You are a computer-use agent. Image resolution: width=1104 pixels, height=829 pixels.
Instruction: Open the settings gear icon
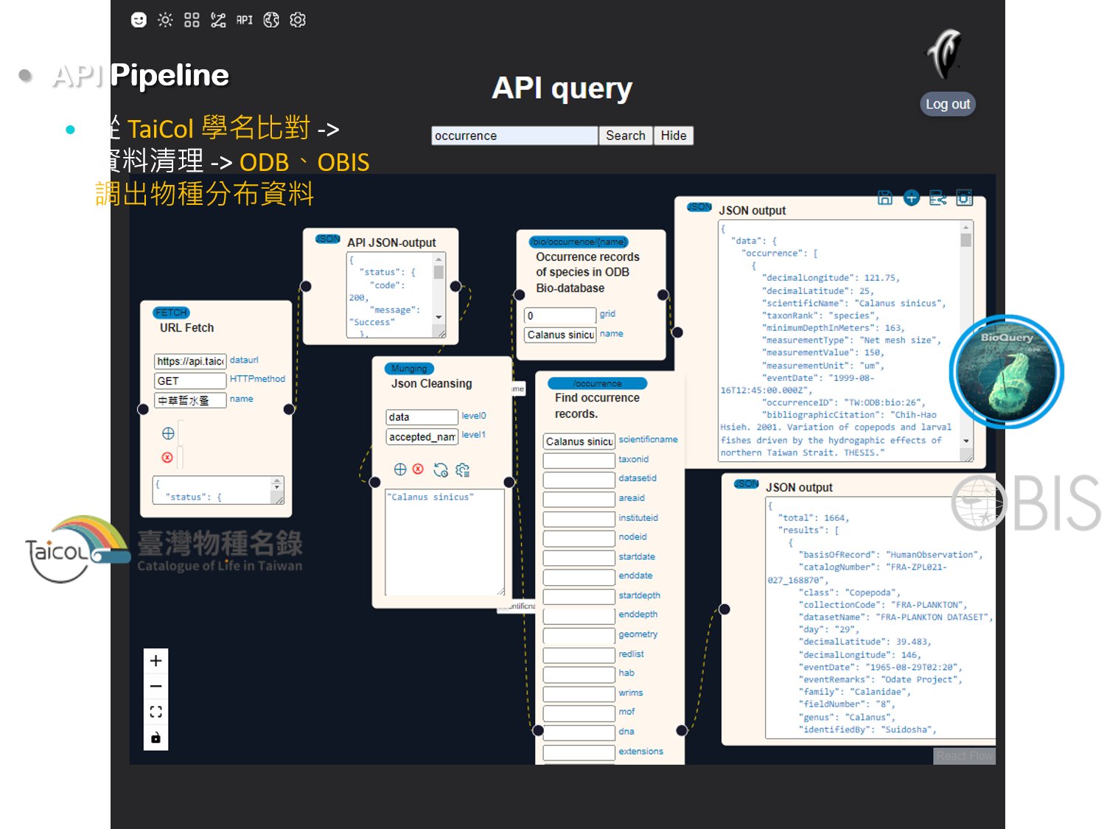point(298,20)
